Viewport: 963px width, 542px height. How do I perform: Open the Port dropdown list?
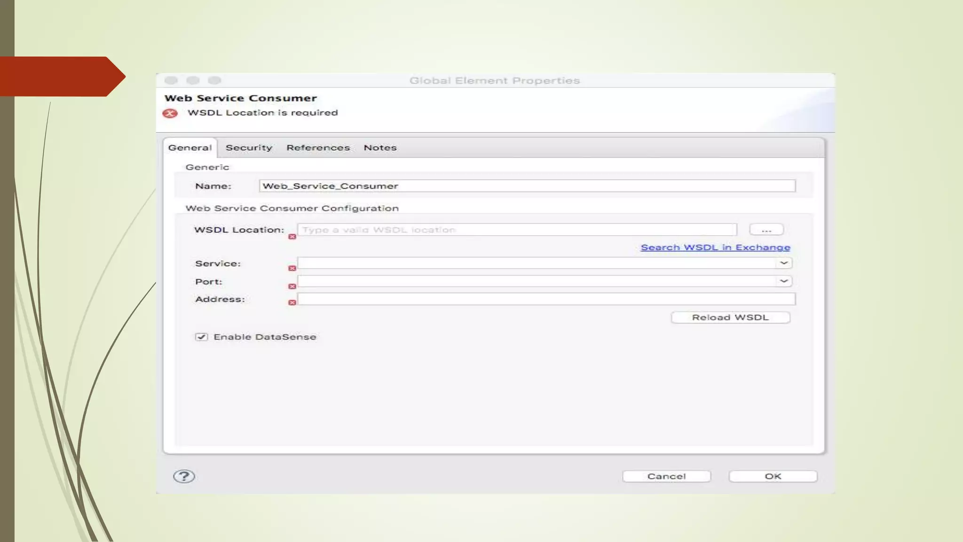coord(783,281)
